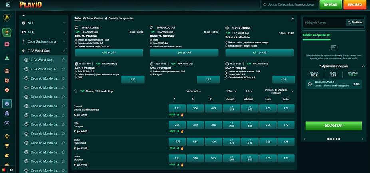Open the gamepad esports icon

7,122
